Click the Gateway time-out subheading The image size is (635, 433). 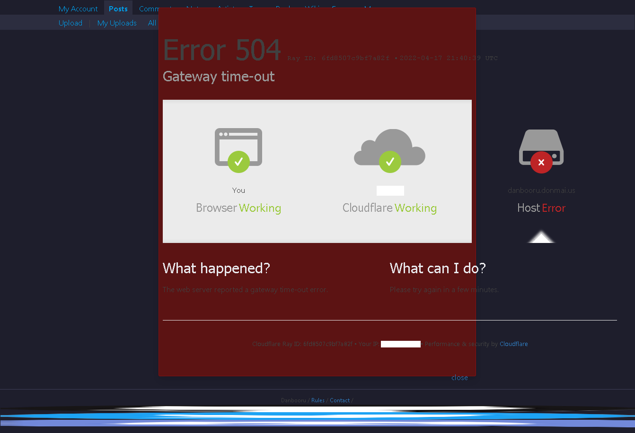point(219,77)
